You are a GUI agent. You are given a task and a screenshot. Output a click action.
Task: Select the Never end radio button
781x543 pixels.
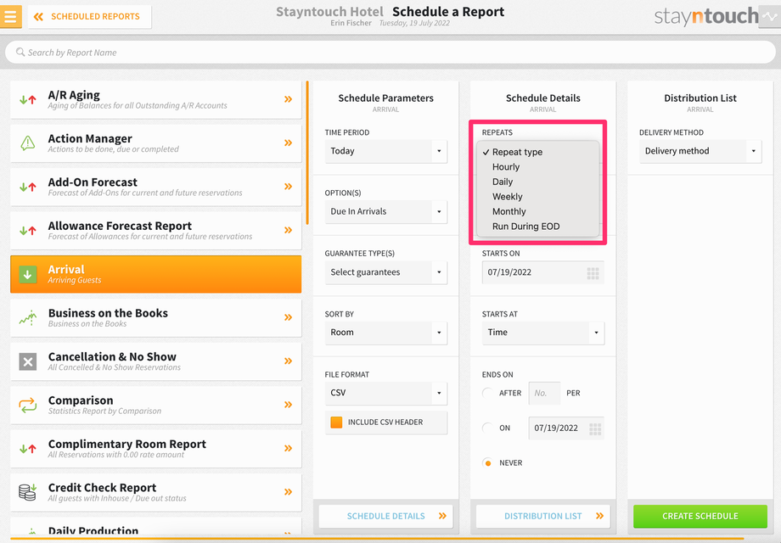pyautogui.click(x=487, y=463)
